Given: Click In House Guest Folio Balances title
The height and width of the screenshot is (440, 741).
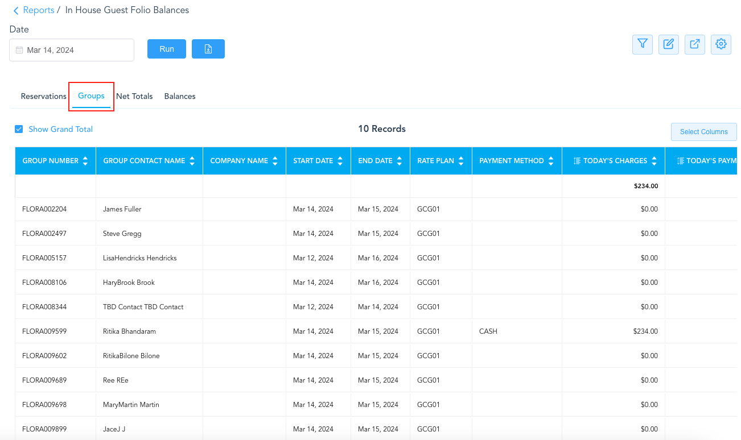Looking at the screenshot, I should [x=127, y=10].
